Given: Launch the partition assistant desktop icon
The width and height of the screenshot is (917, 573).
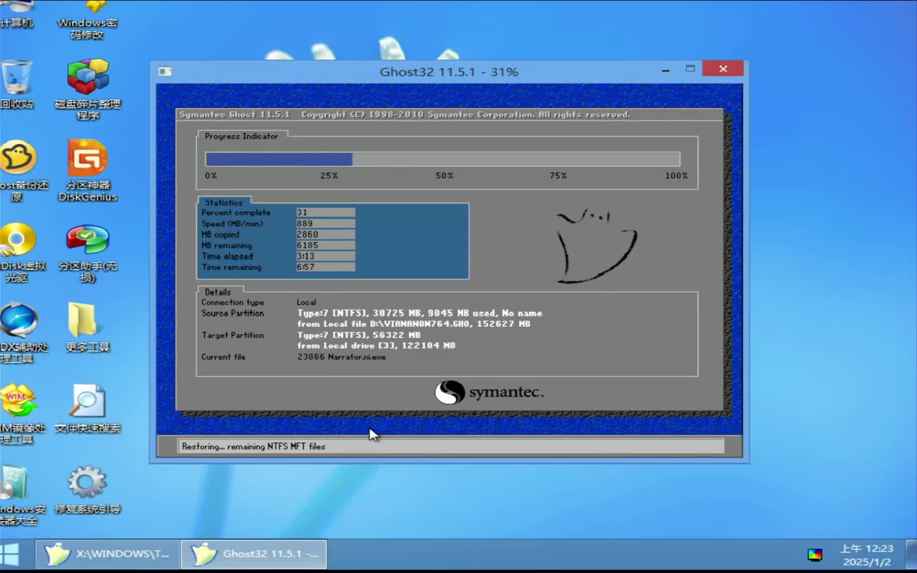Looking at the screenshot, I should click(x=88, y=240).
